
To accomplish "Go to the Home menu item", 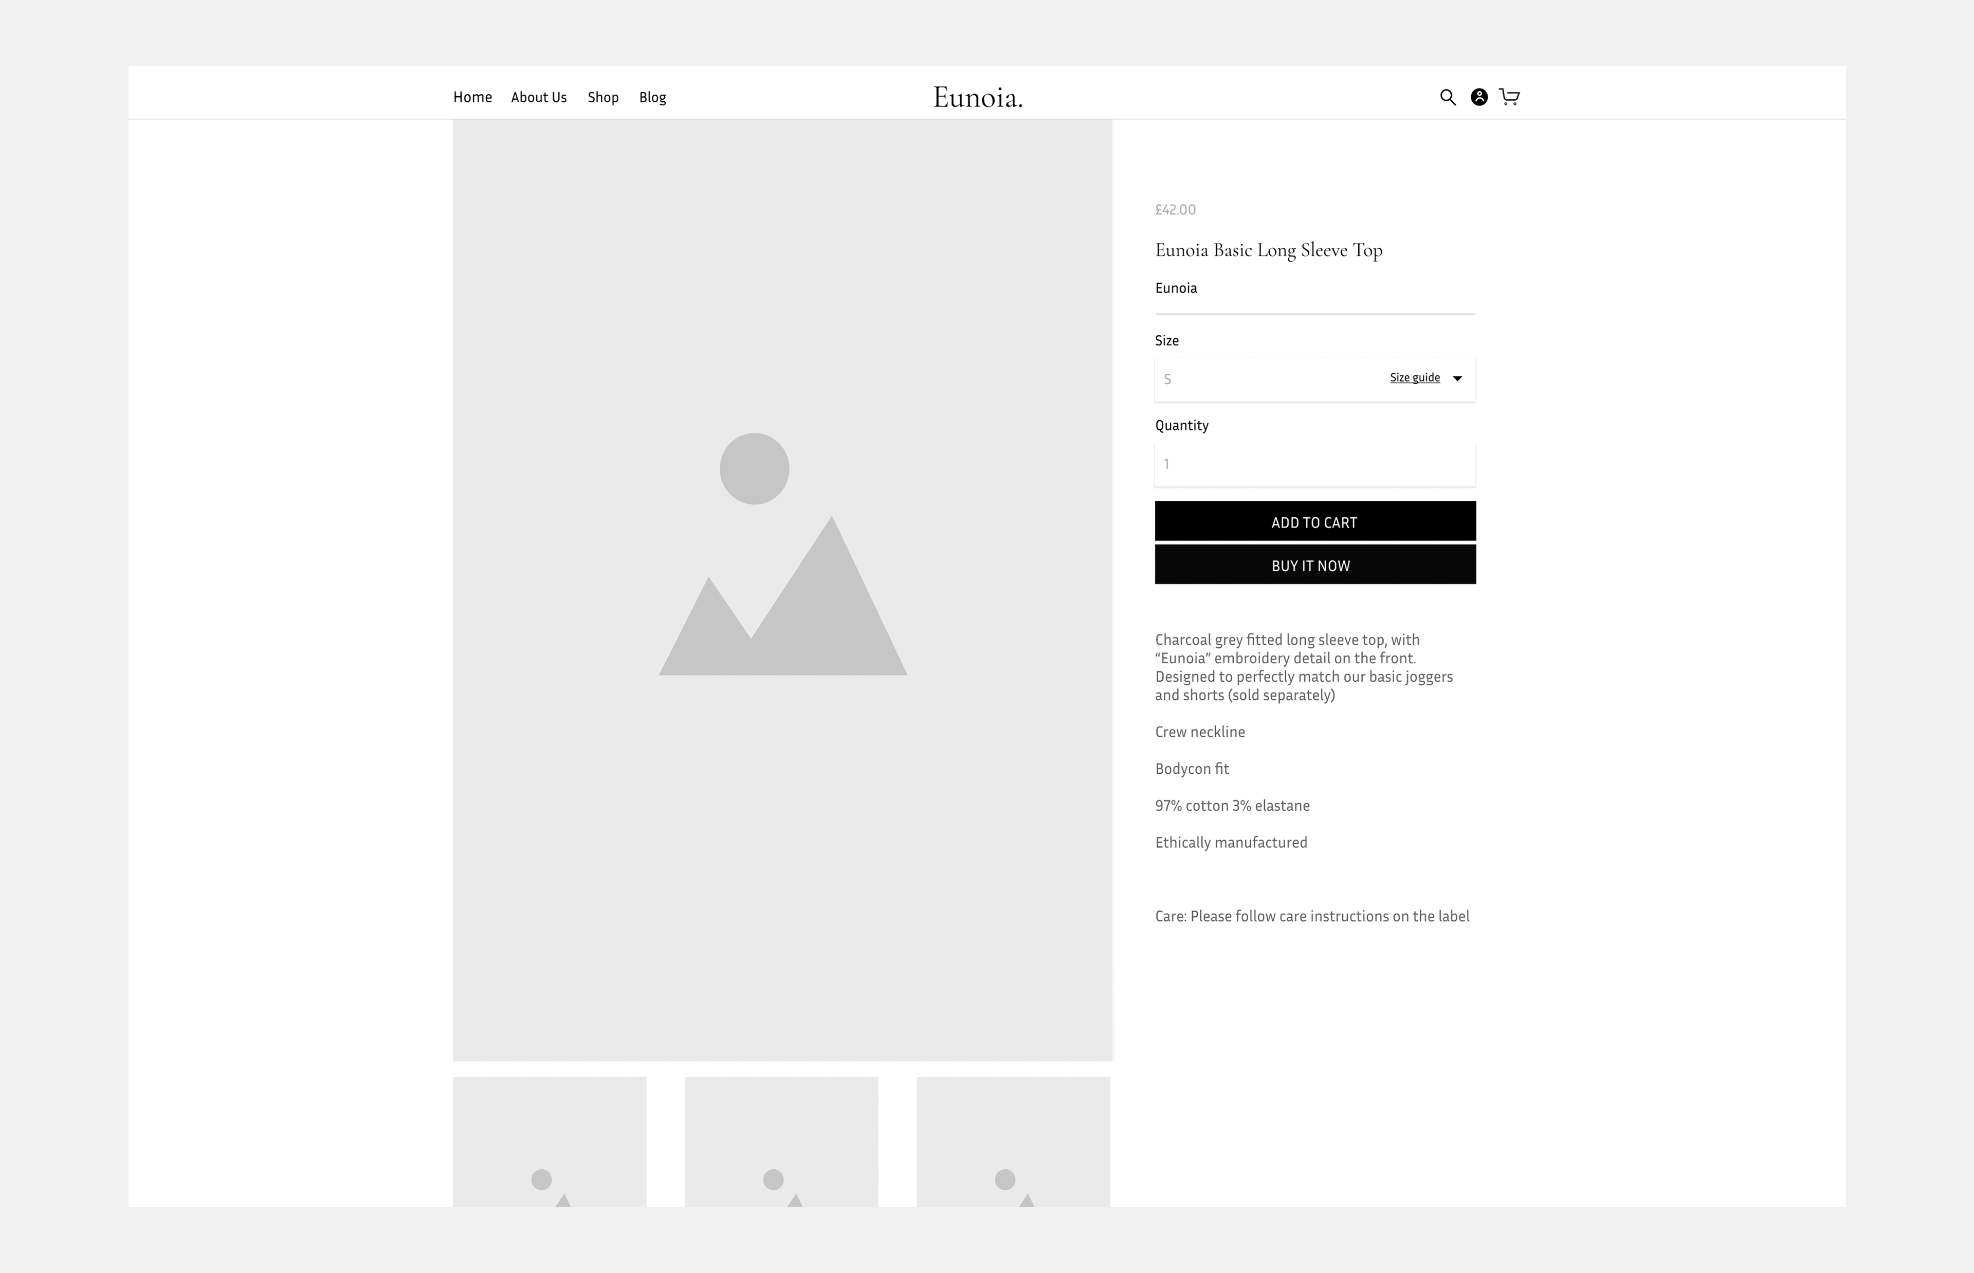I will click(472, 98).
